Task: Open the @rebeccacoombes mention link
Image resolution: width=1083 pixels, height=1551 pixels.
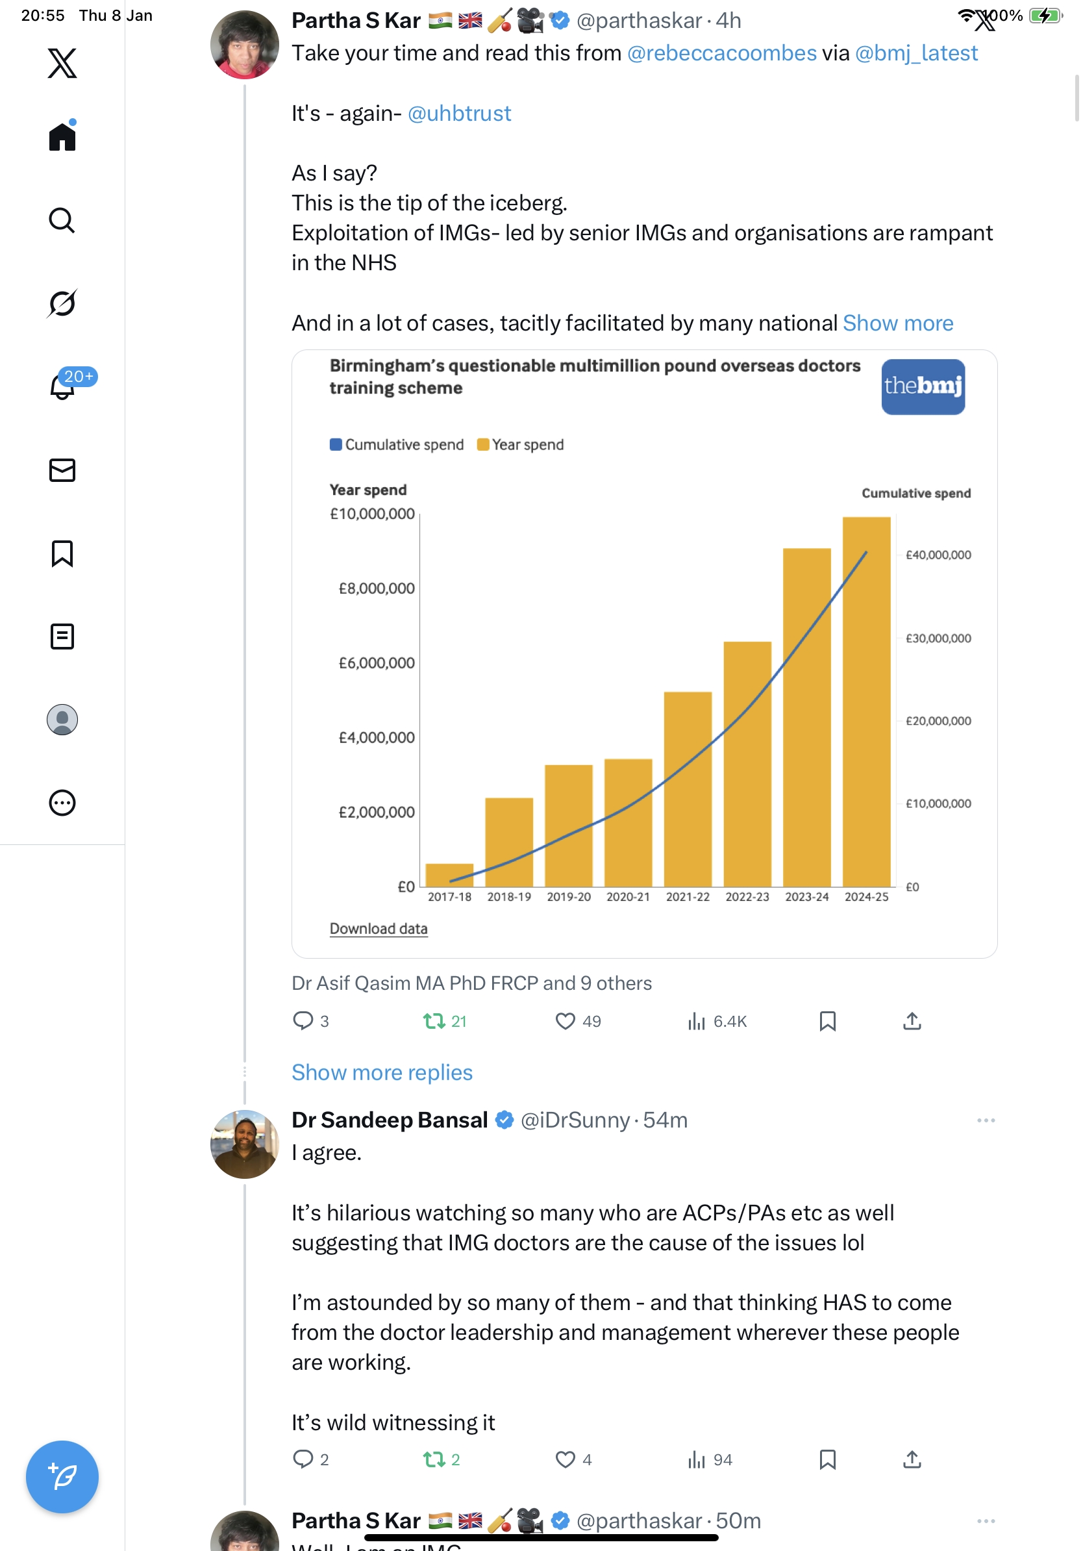Action: [x=721, y=53]
